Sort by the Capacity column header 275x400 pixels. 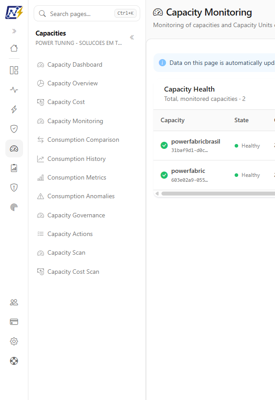click(x=173, y=120)
